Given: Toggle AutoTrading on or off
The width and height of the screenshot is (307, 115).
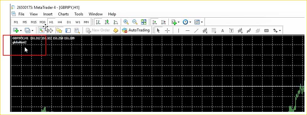Looking at the screenshot, I should click(135, 30).
